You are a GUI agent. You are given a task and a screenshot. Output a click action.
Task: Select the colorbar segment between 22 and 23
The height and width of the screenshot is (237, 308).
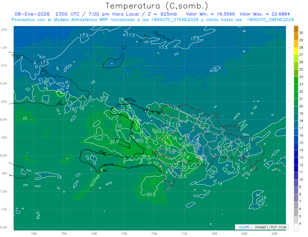click(296, 88)
